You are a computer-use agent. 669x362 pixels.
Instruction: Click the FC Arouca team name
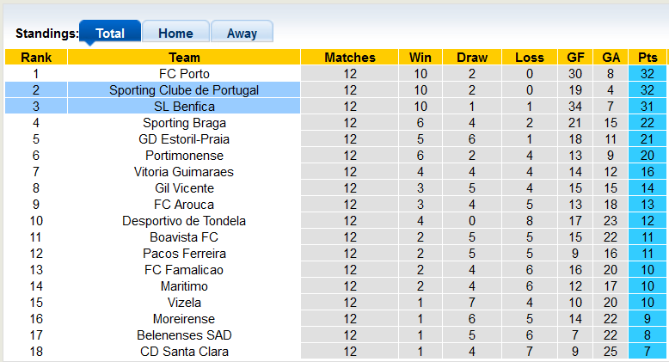point(184,205)
